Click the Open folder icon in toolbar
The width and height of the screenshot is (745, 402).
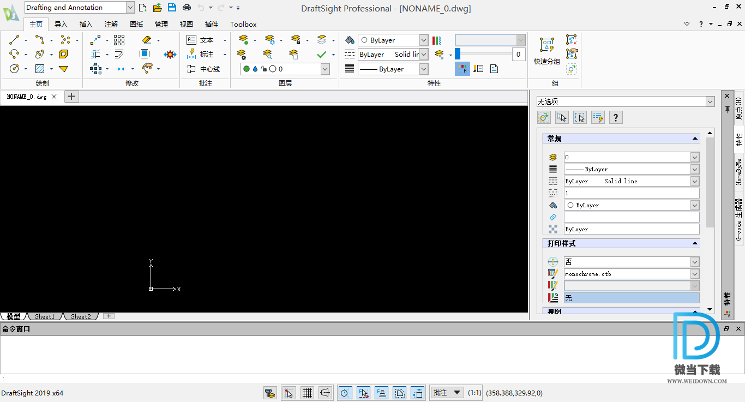tap(157, 8)
